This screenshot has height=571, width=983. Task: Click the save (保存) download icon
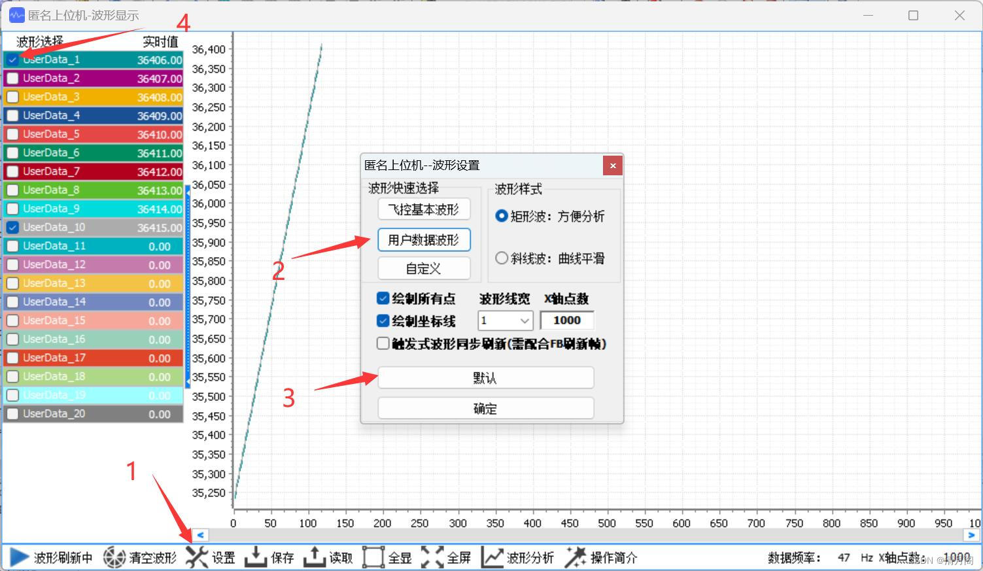point(256,557)
